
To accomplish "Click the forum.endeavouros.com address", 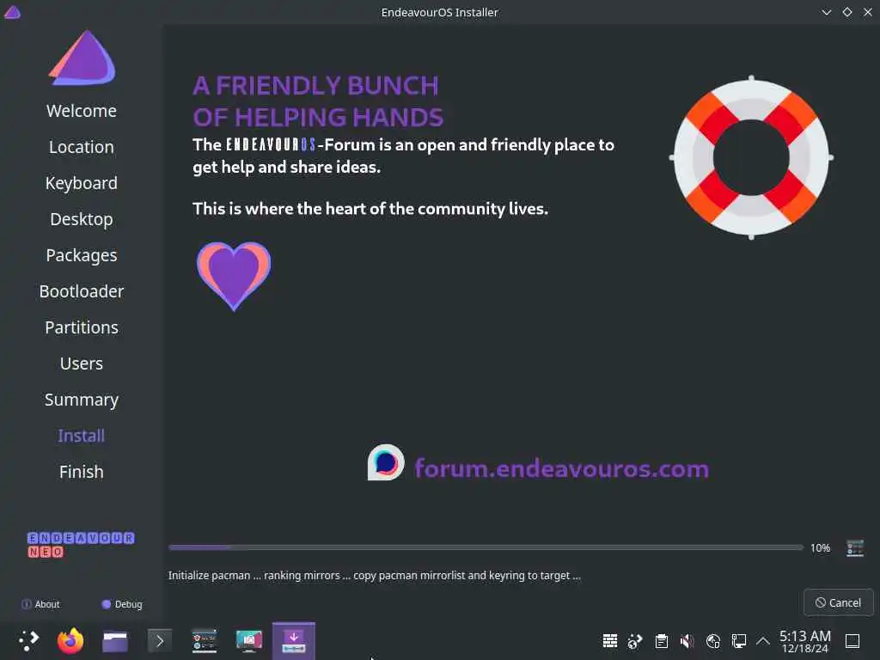I will click(562, 468).
